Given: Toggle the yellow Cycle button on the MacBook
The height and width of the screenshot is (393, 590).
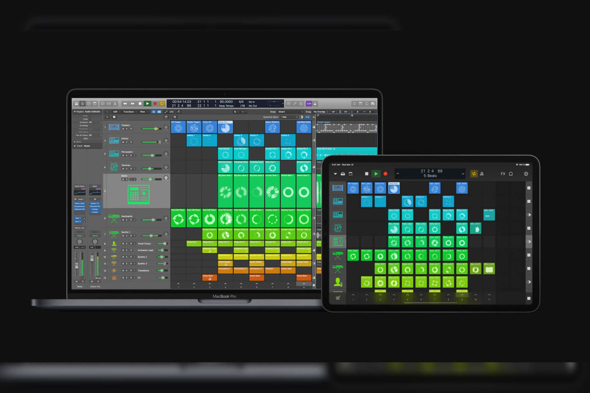Looking at the screenshot, I should pos(162,104).
